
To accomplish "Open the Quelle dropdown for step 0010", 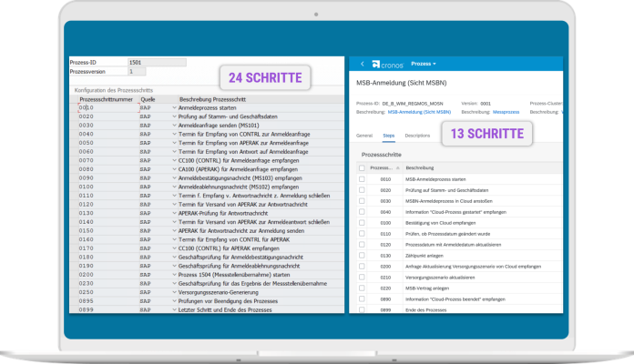I will [x=174, y=108].
